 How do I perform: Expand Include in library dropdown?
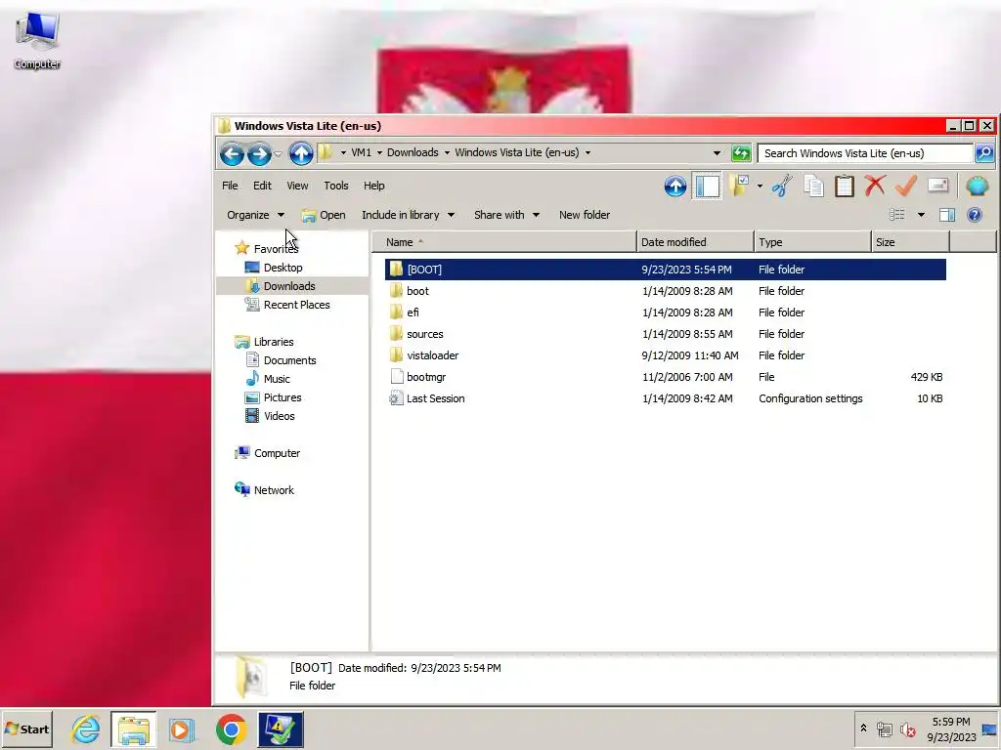point(408,215)
